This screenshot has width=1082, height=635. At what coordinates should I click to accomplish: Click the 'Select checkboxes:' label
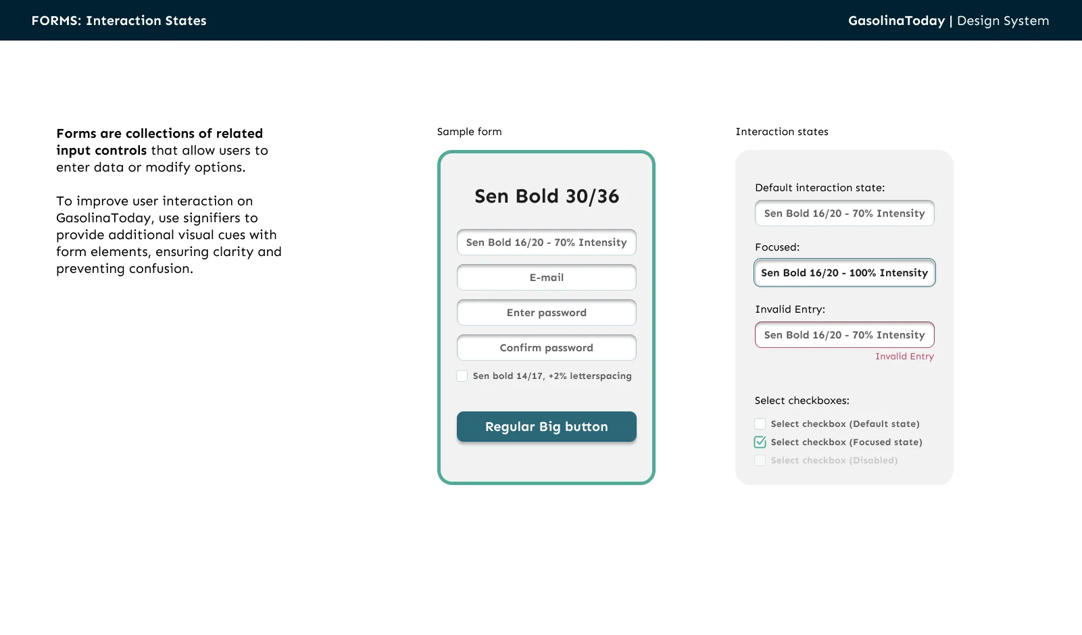(x=802, y=401)
